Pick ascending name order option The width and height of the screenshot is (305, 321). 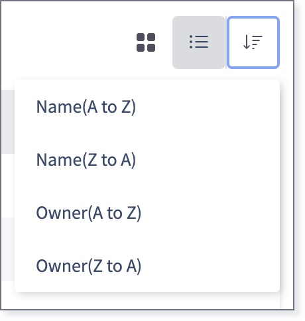147,107
